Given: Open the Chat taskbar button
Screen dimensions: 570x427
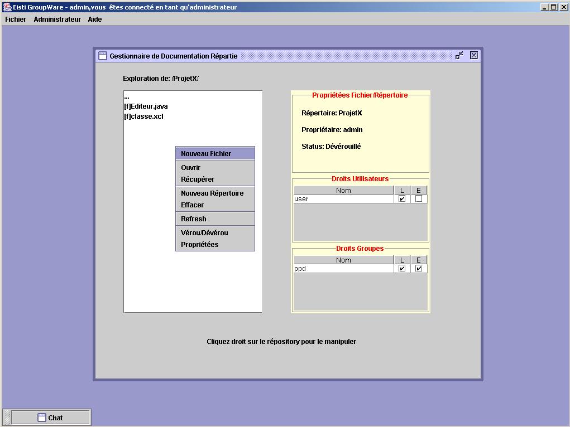Looking at the screenshot, I should point(51,418).
